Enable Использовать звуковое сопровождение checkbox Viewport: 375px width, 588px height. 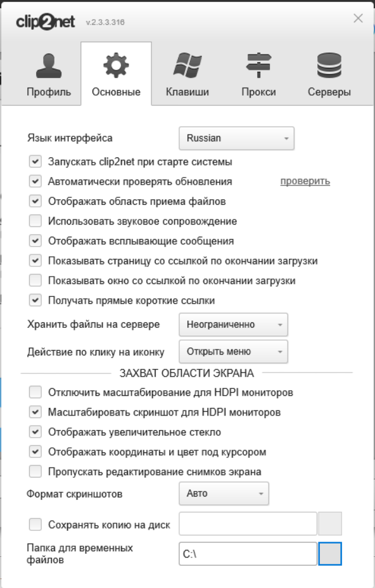35,221
